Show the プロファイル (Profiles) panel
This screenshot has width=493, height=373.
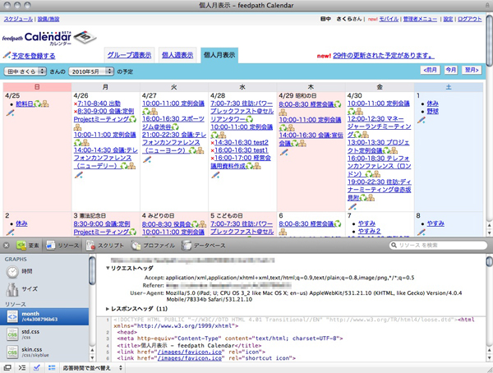point(151,245)
